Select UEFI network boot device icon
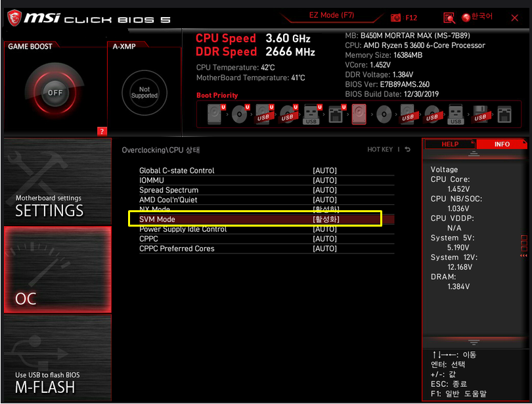Viewport: 532px width, 404px height. 336,114
